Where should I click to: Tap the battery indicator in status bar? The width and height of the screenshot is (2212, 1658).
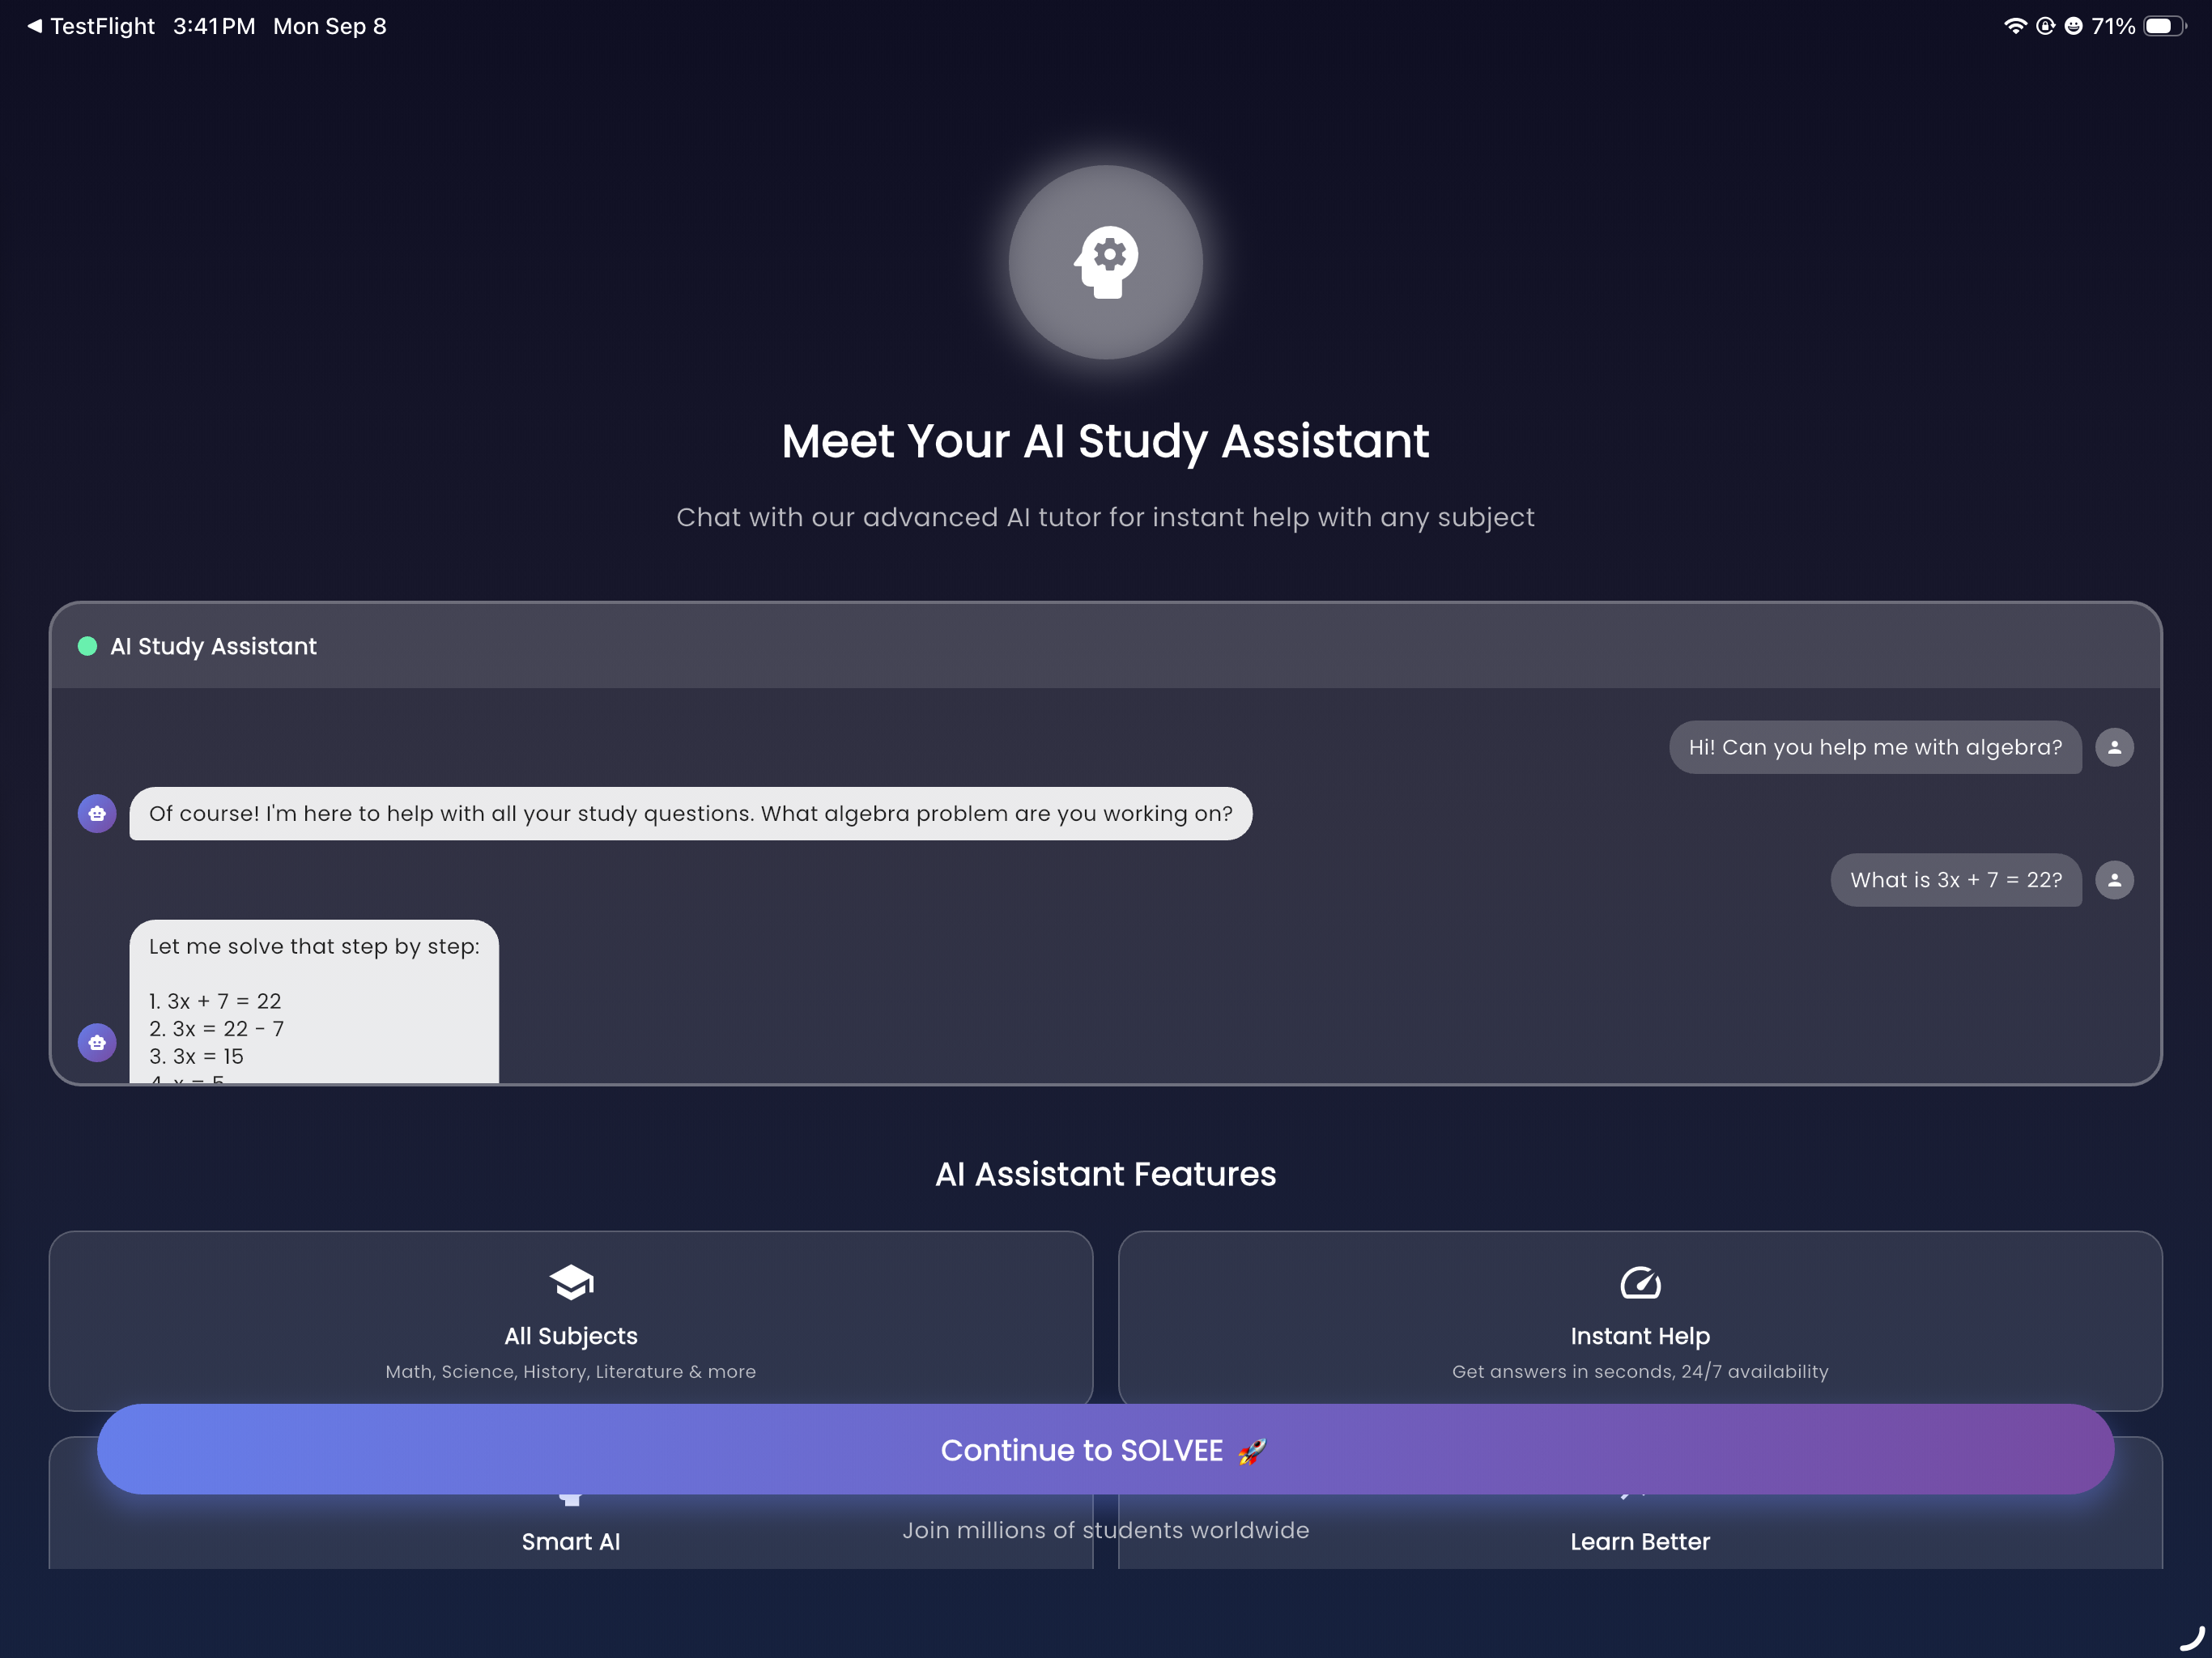[x=2164, y=26]
